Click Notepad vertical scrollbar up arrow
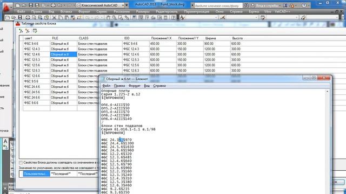 tap(327, 92)
